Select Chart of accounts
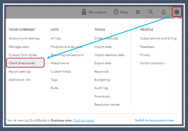This screenshot has height=131, width=188. [x=26, y=63]
